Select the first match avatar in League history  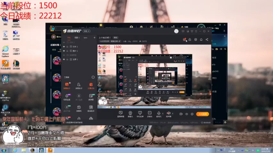[x=57, y=61]
